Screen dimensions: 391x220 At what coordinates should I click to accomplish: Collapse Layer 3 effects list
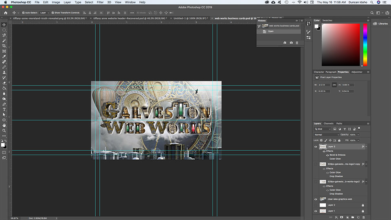(x=366, y=147)
